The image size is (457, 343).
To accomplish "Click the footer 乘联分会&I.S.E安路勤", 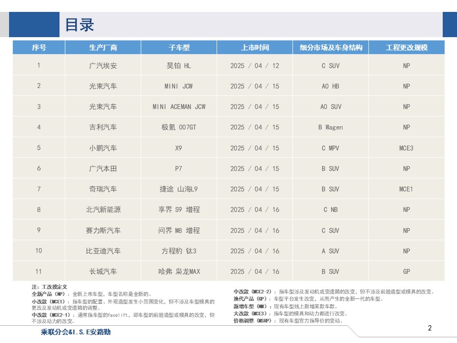I will (x=76, y=332).
